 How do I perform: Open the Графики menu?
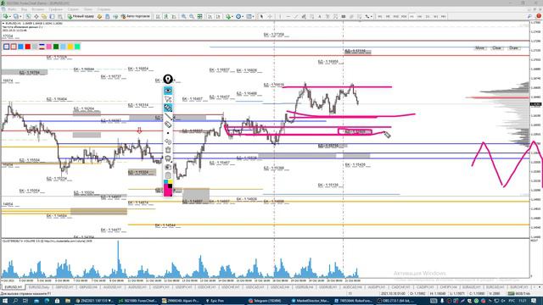click(x=55, y=9)
